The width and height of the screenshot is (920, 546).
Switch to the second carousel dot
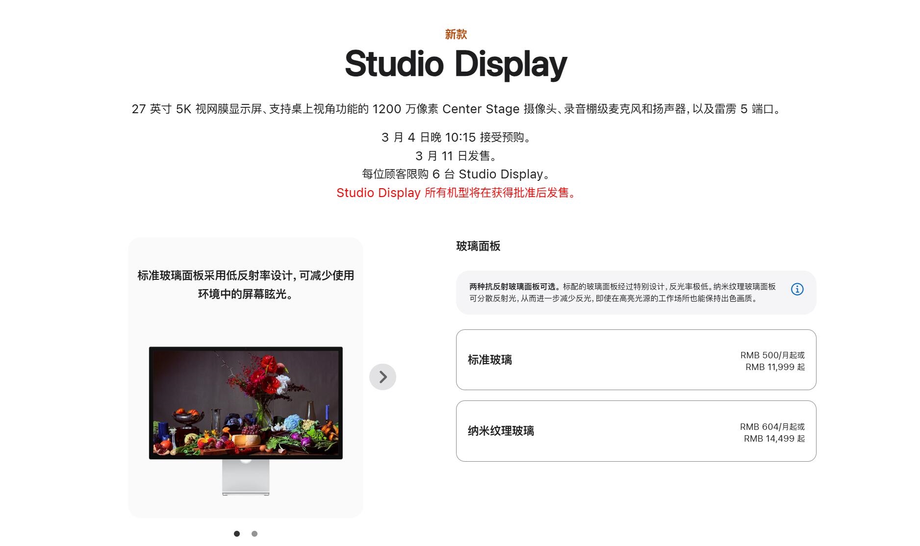click(x=254, y=534)
